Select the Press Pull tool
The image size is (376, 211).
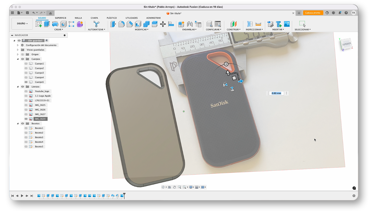pyautogui.click(x=113, y=24)
